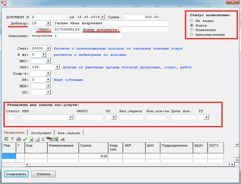The height and width of the screenshot is (184, 241).
Task: Click the add new row icon
Action: point(31,139)
